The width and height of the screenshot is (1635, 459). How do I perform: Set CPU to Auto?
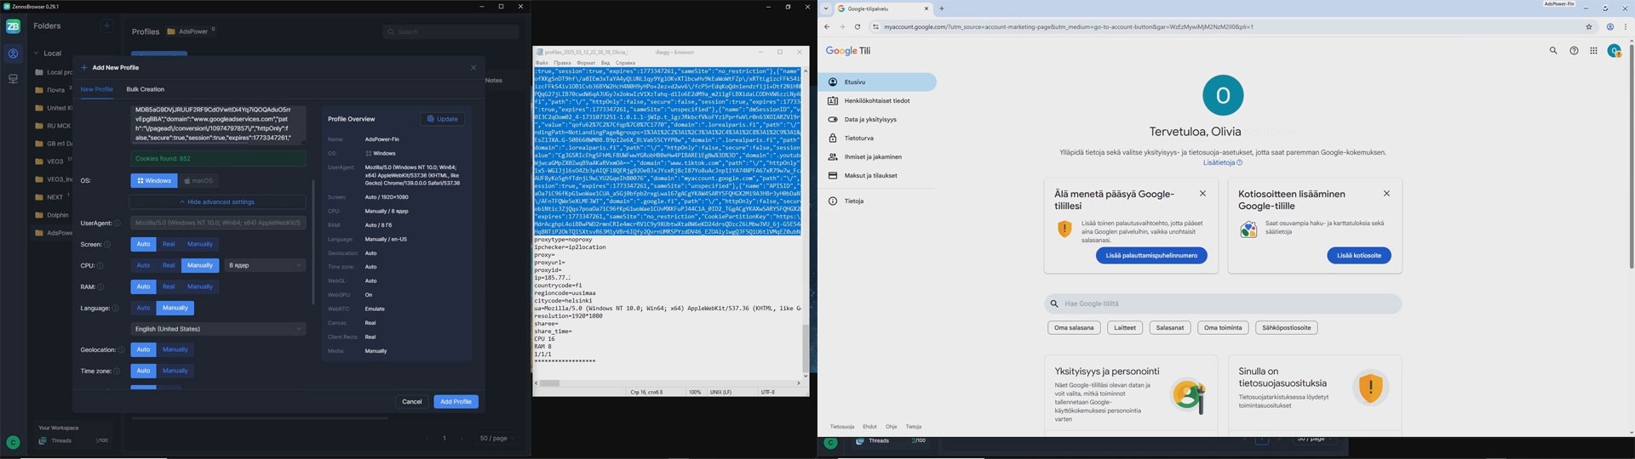tap(143, 266)
